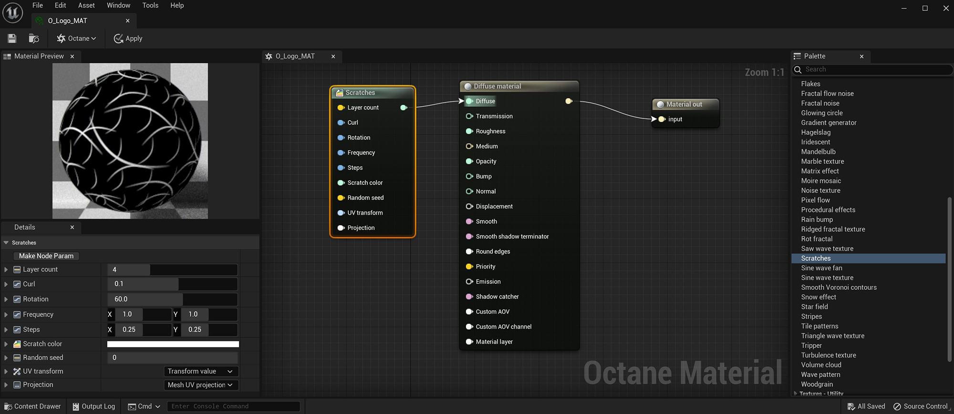The image size is (954, 414).
Task: Open the Output Log
Action: 93,406
